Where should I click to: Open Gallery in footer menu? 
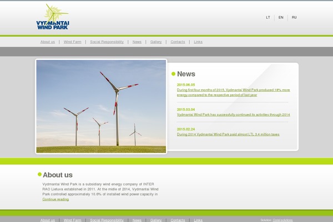156,220
